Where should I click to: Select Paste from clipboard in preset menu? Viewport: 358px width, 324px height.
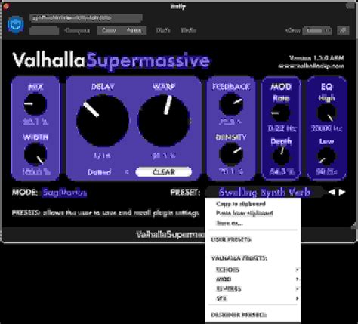(253, 214)
